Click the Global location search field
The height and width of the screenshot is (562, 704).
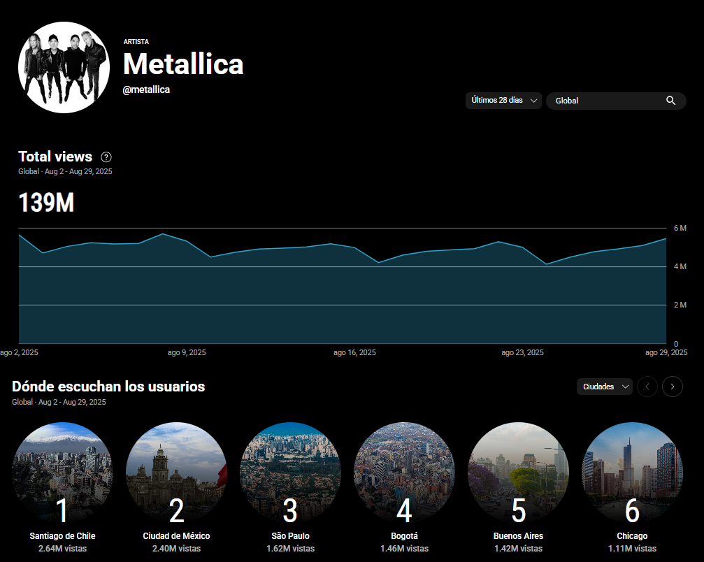[x=605, y=101]
